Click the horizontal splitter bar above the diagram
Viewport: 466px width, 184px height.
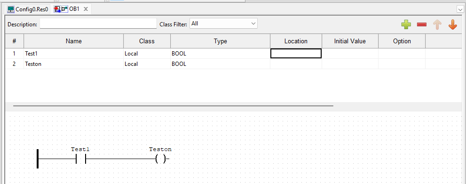click(x=173, y=105)
